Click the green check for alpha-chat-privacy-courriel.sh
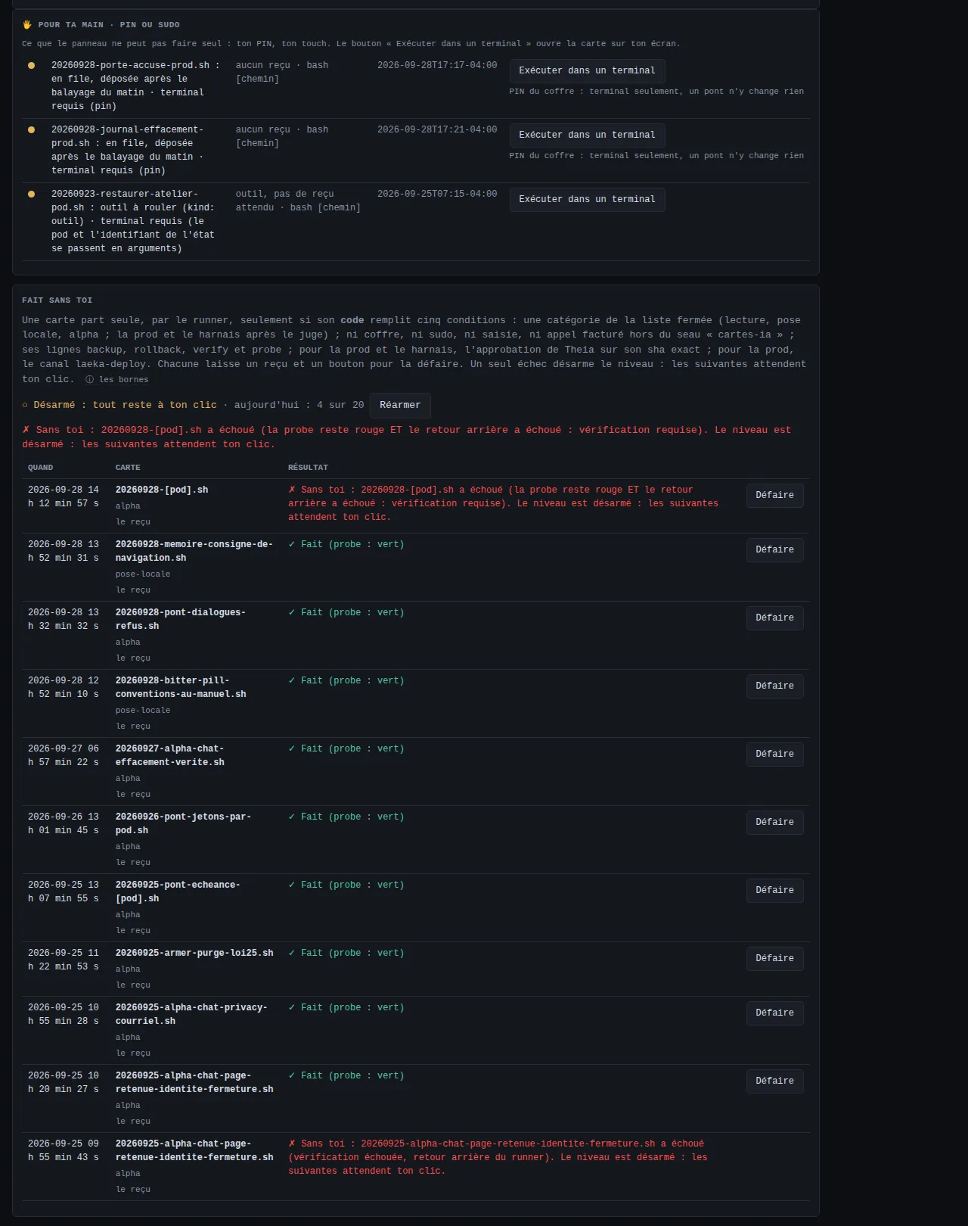 pos(292,1008)
